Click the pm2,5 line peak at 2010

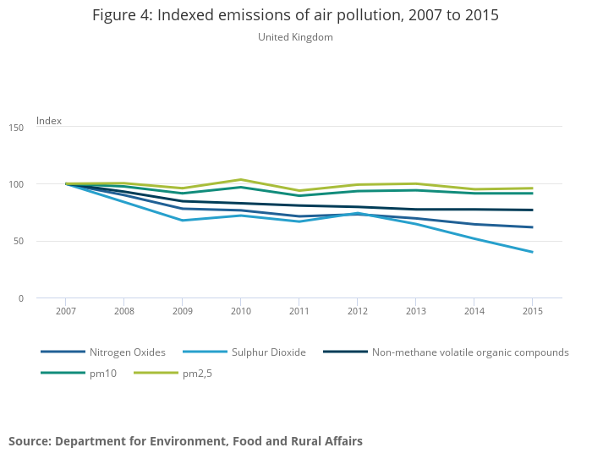241,179
